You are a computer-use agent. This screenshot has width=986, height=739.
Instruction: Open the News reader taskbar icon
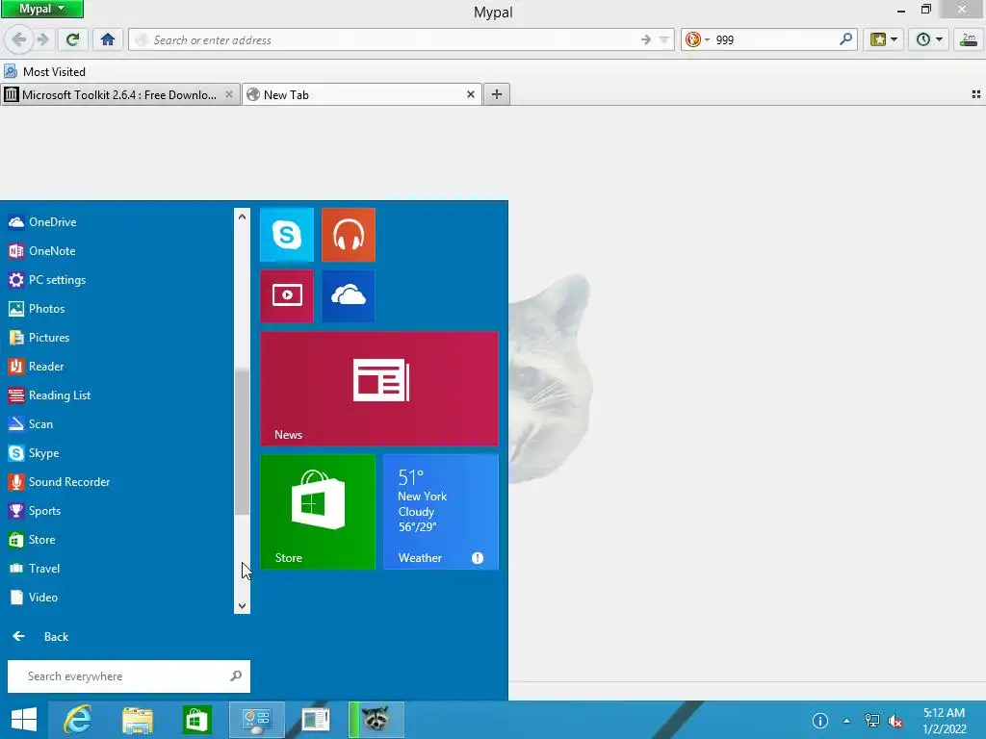316,720
